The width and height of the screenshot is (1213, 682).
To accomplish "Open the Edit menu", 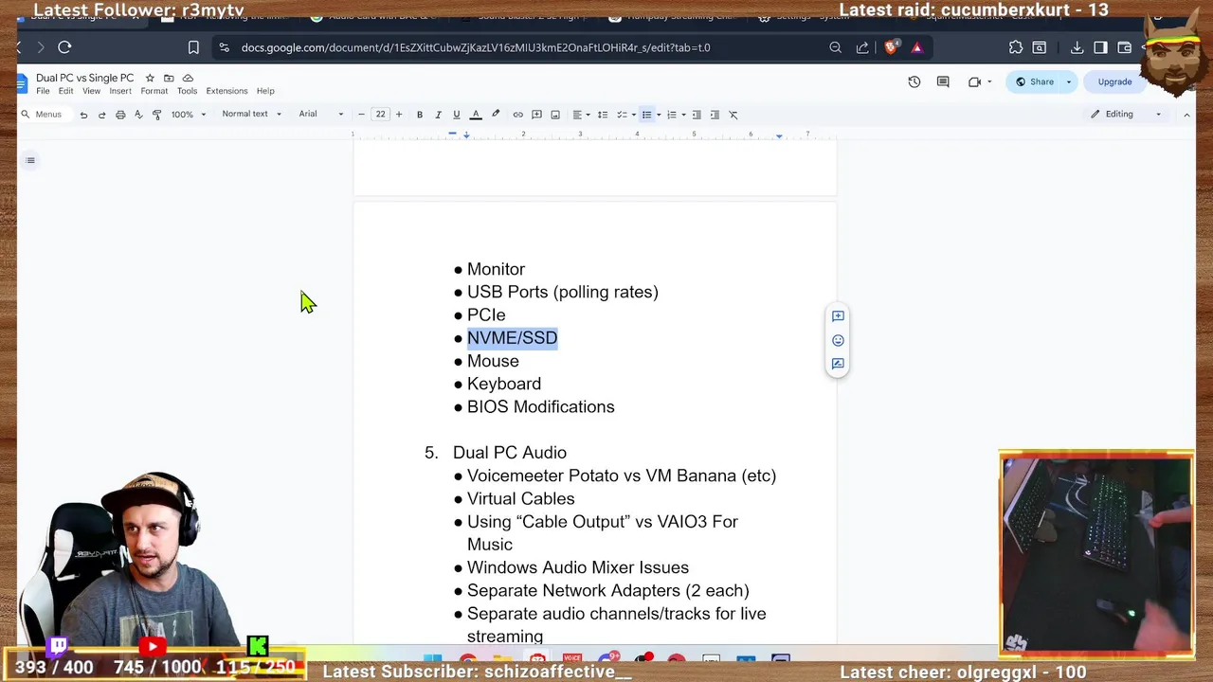I will tap(65, 91).
